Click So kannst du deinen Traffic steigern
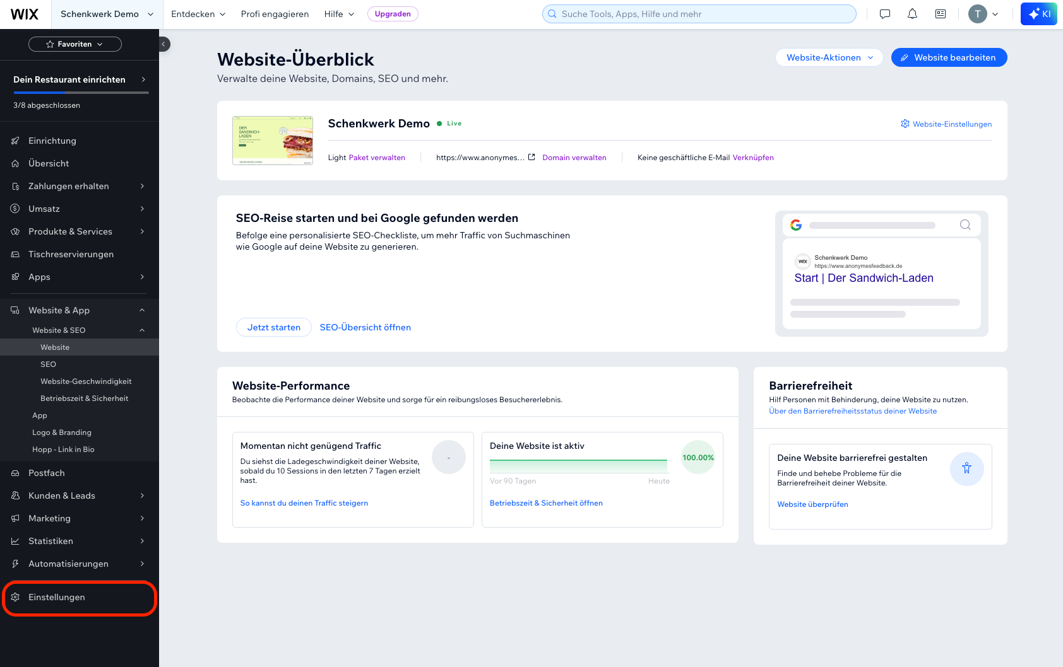The width and height of the screenshot is (1063, 667). [x=304, y=503]
